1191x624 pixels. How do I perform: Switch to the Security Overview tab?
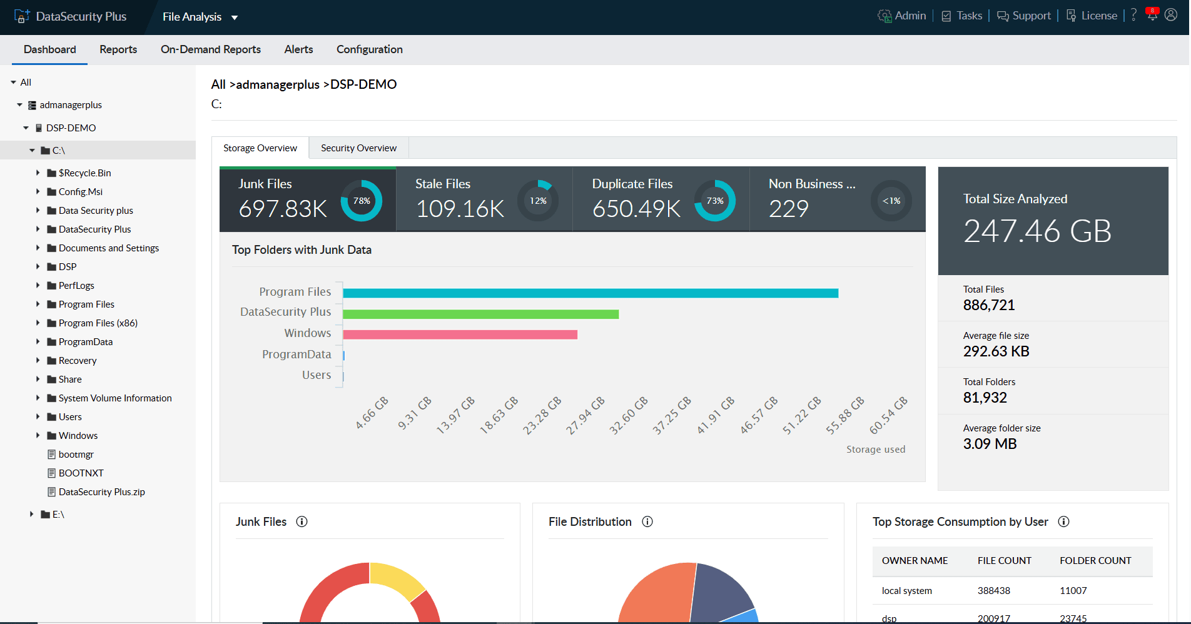[358, 148]
